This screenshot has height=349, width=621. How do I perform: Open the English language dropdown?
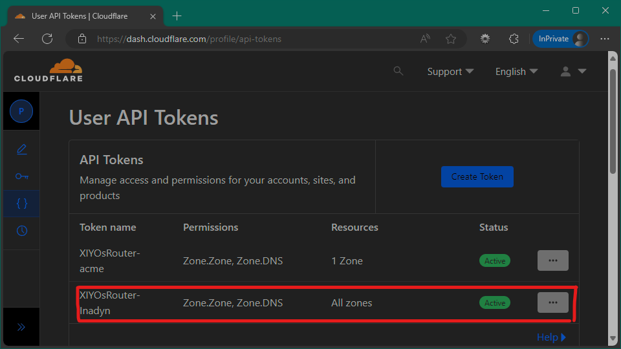click(516, 72)
